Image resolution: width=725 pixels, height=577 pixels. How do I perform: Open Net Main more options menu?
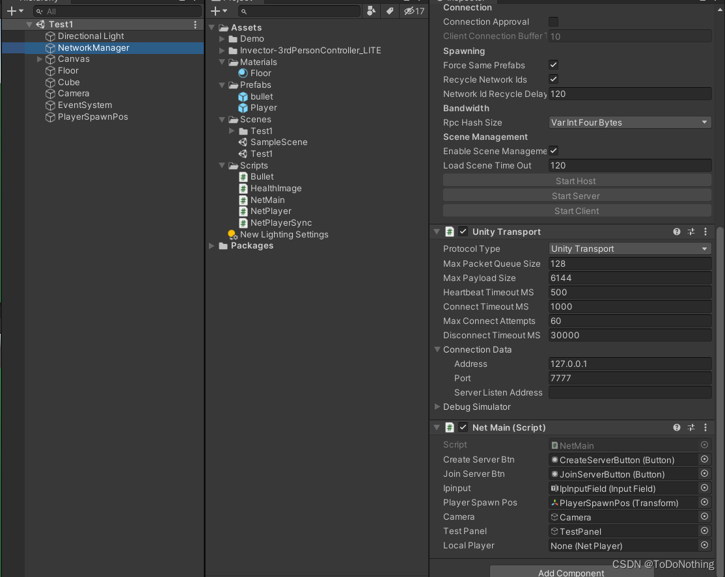(x=705, y=427)
